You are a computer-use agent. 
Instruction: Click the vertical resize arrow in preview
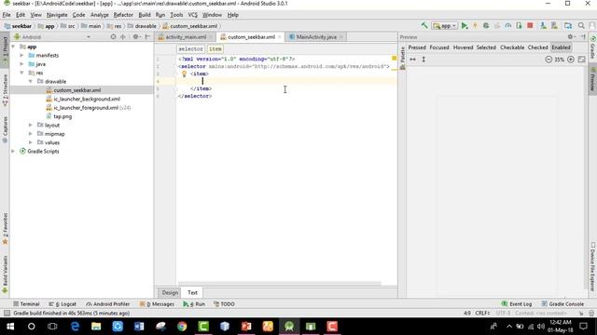[423, 60]
